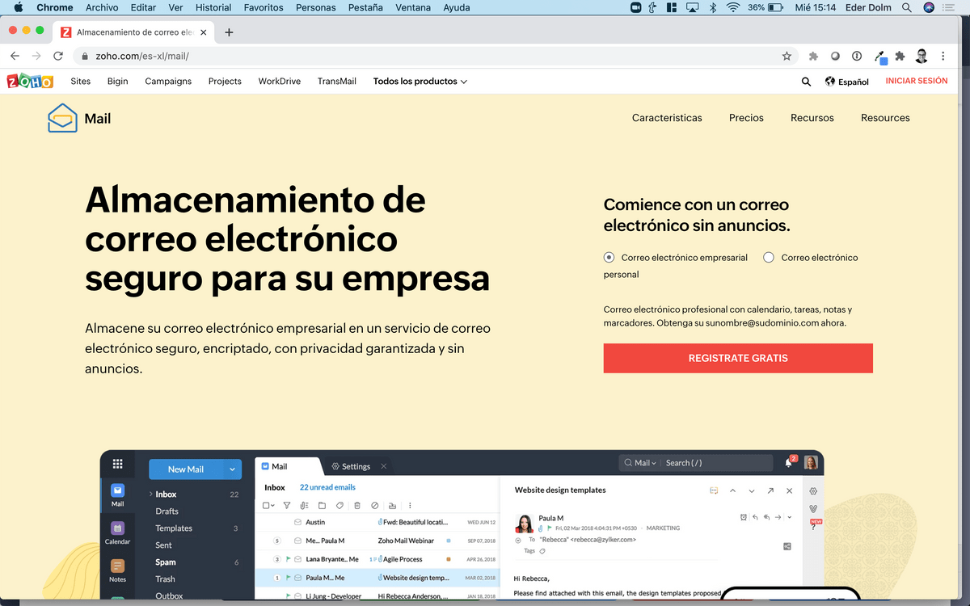
Task: Open the WorkDrive link in top bar
Action: 280,82
